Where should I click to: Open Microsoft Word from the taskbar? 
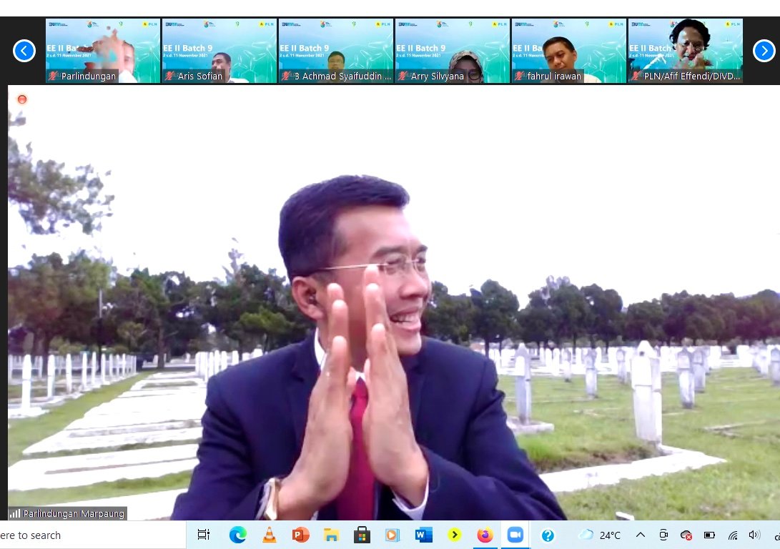click(x=423, y=535)
